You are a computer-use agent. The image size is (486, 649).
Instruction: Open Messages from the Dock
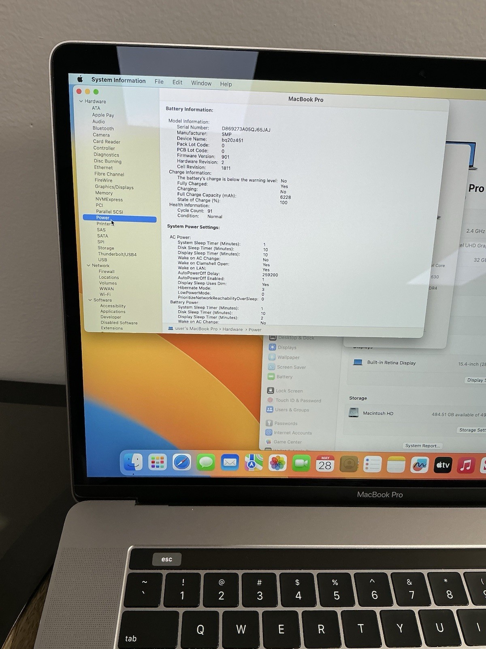(x=205, y=462)
